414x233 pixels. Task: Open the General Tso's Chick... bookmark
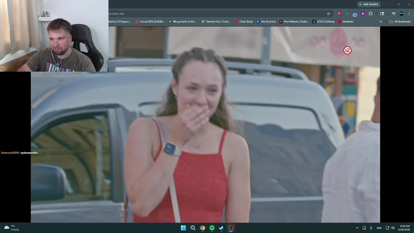(216, 21)
